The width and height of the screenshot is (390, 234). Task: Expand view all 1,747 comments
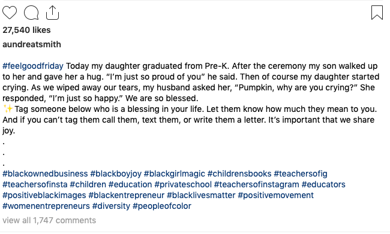pyautogui.click(x=49, y=220)
